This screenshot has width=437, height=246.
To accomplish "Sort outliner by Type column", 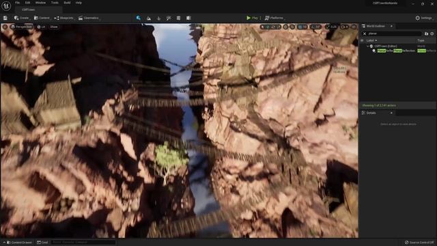I will point(421,40).
